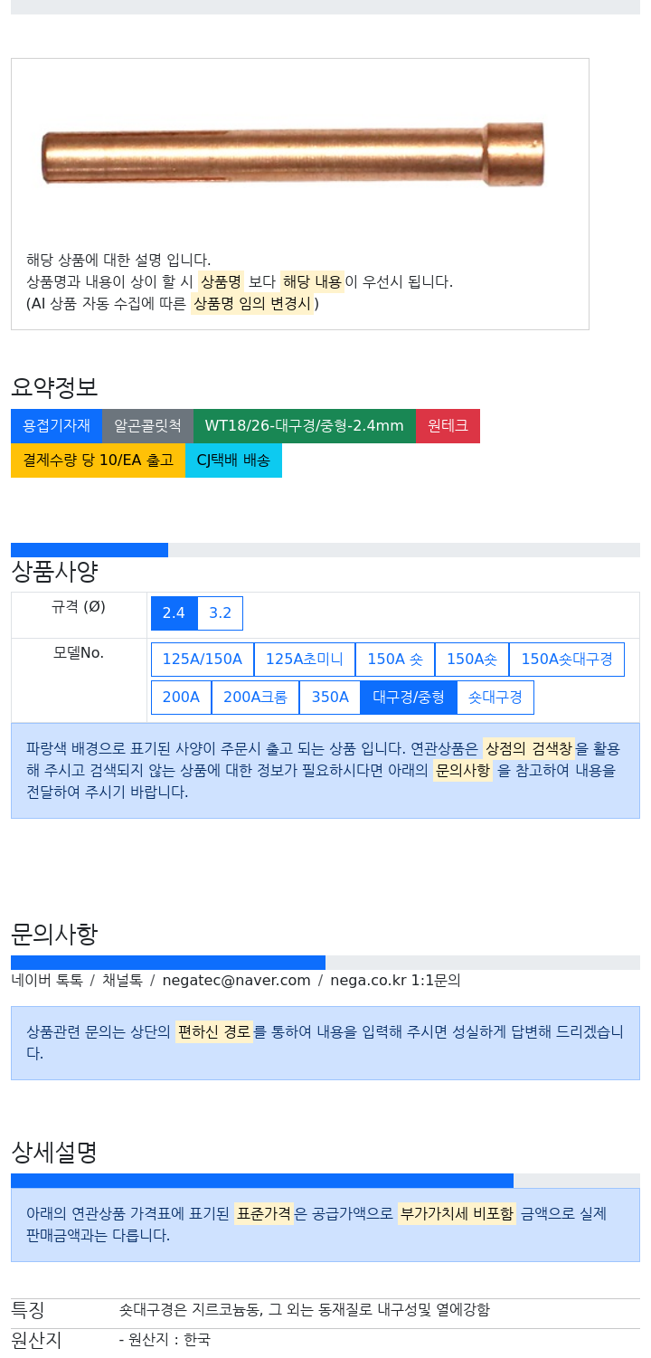Click the 알곤콜릿척 tag
Image resolution: width=651 pixels, height=1358 pixels.
pos(147,426)
